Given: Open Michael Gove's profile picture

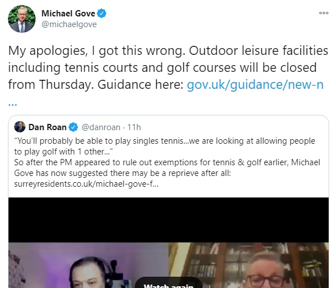Looking at the screenshot, I should click(x=21, y=19).
